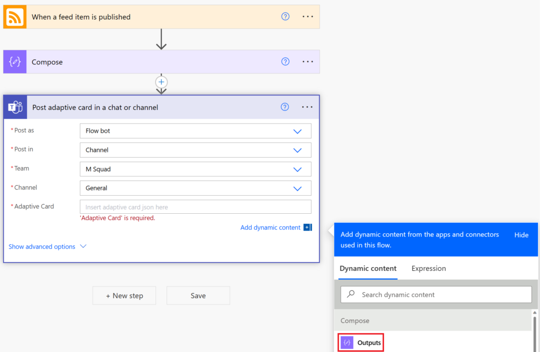Screen dimensions: 540x352
Task: Open help for the Compose action
Action: (x=285, y=62)
